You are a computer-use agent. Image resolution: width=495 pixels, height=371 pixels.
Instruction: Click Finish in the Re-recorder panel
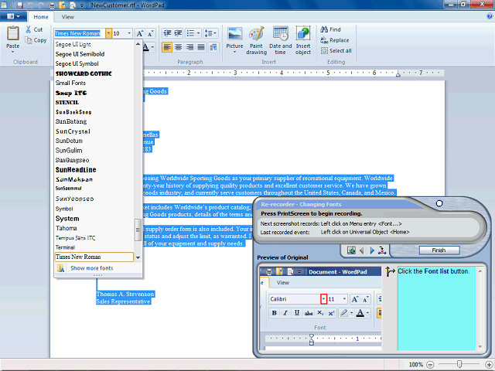click(439, 250)
